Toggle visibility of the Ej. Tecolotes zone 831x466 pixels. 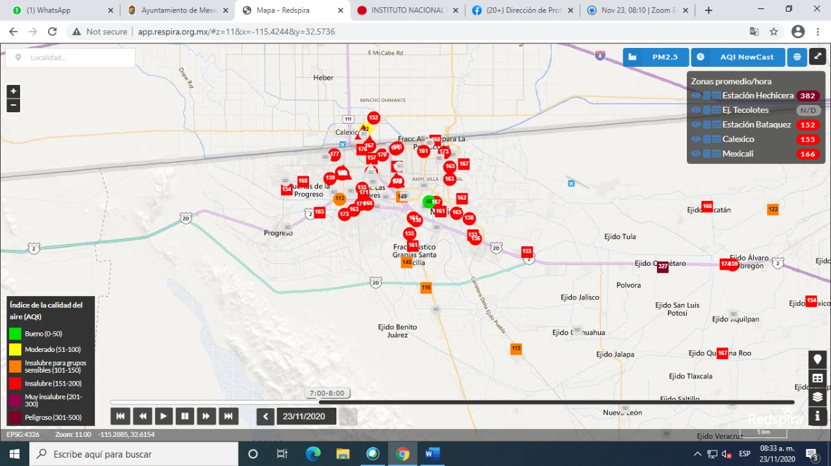[x=696, y=110]
